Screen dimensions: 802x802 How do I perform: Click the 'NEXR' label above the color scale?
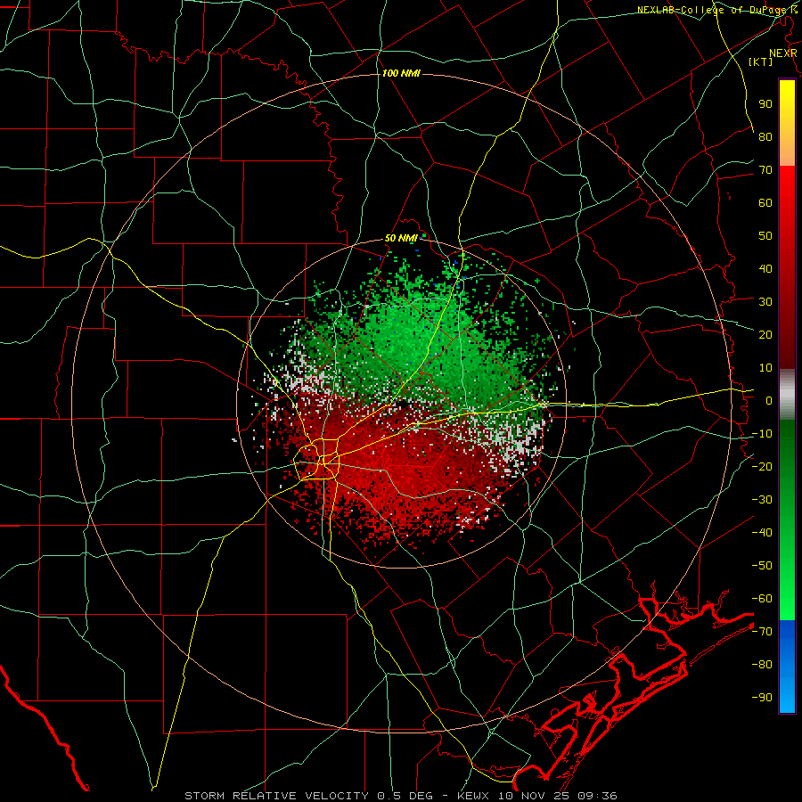coord(783,53)
